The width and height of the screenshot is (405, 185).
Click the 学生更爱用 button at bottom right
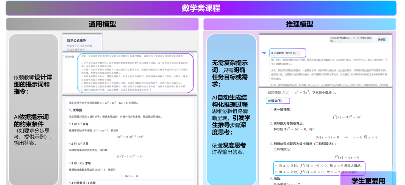[x=368, y=180]
